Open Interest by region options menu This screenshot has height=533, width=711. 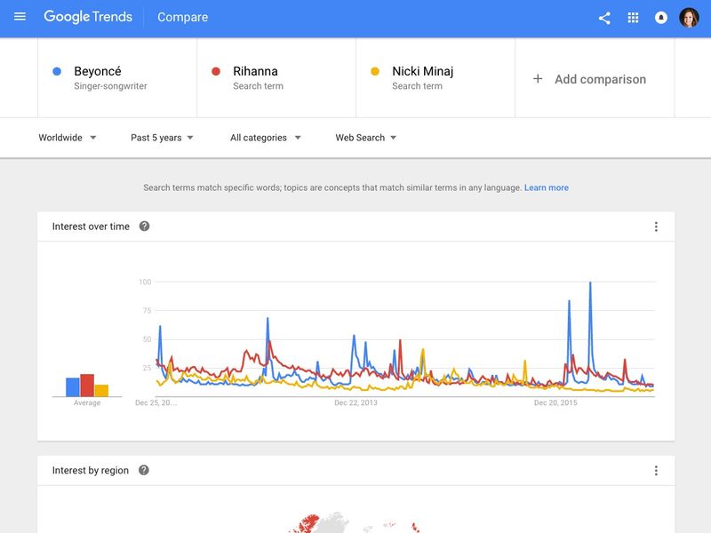point(656,471)
